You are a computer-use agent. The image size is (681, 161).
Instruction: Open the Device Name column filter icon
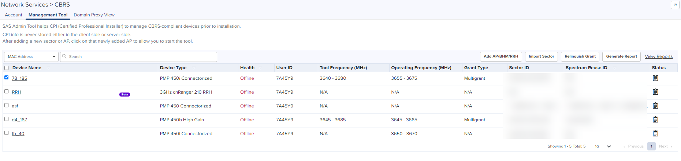pyautogui.click(x=48, y=68)
